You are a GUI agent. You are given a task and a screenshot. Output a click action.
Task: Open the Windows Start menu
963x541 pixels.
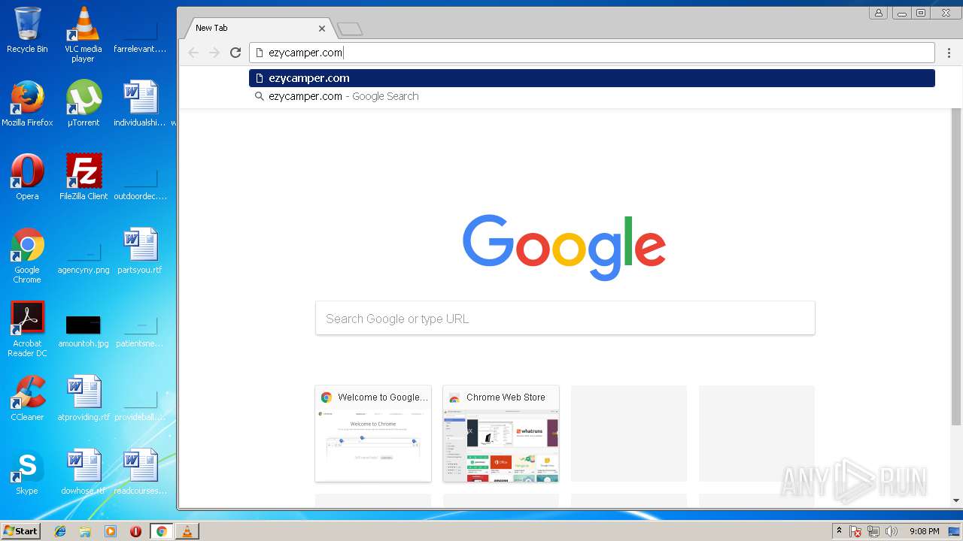21,531
